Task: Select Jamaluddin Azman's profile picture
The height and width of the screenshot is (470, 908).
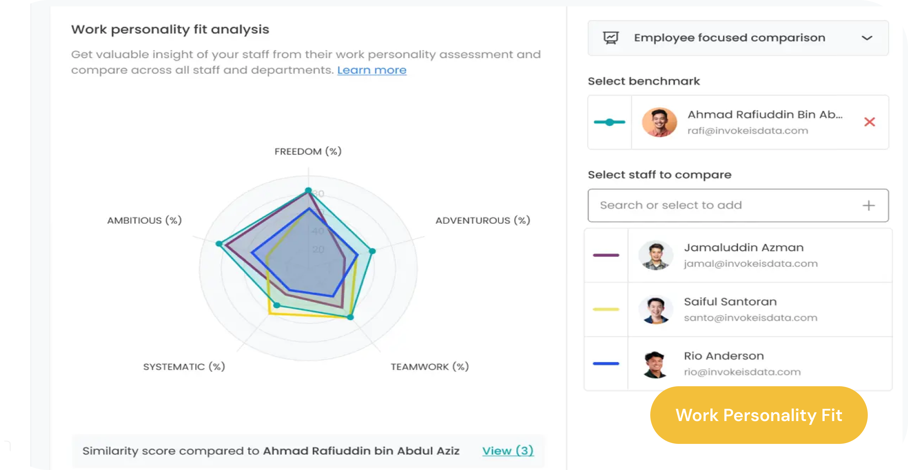Action: (x=655, y=255)
